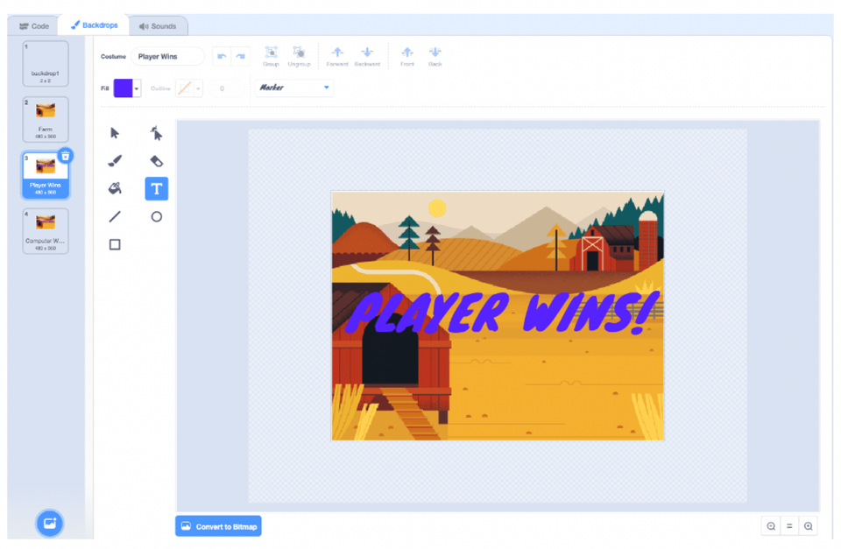Select the Text tool
Image resolution: width=841 pixels, height=549 pixels.
pos(157,189)
